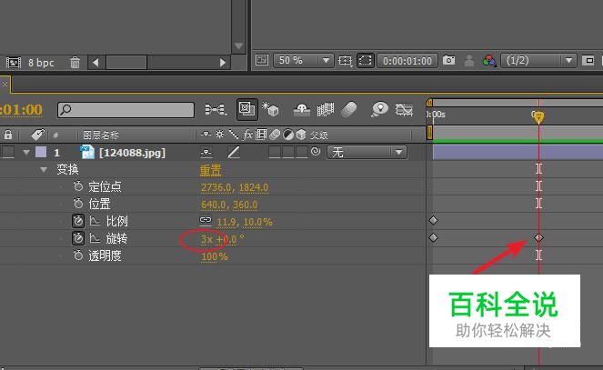Click the lock column header icon
Viewport: 603px width, 370px height.
[8, 135]
